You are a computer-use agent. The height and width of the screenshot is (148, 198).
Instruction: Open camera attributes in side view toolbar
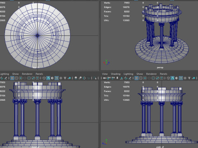click(x=113, y=78)
